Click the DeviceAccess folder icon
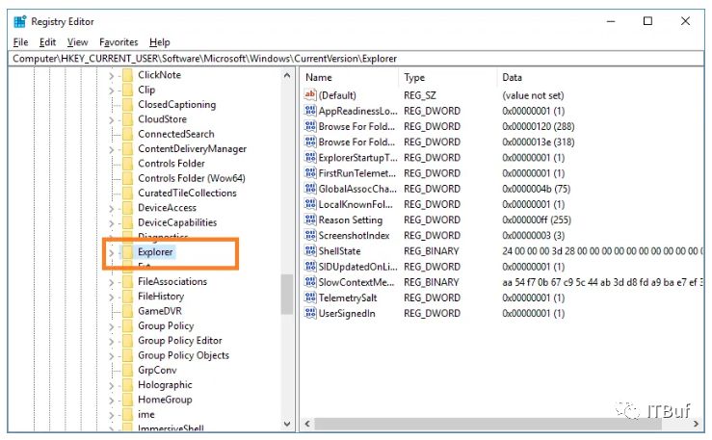The image size is (712, 440). click(x=128, y=208)
